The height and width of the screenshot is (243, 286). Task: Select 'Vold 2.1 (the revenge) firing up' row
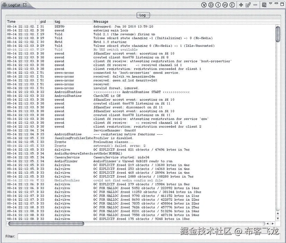141,34
